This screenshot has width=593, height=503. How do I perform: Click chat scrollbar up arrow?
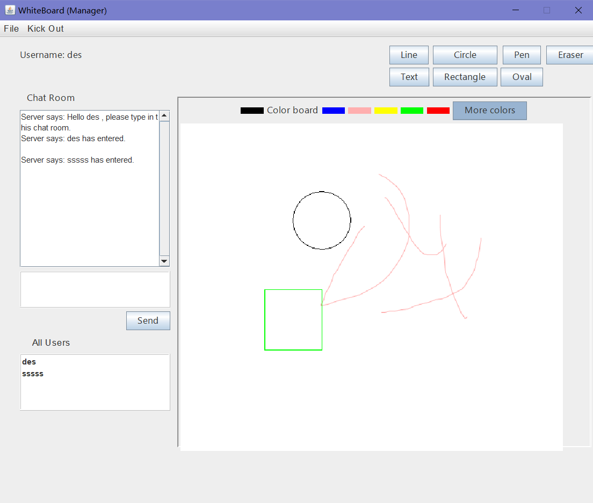[x=164, y=115]
